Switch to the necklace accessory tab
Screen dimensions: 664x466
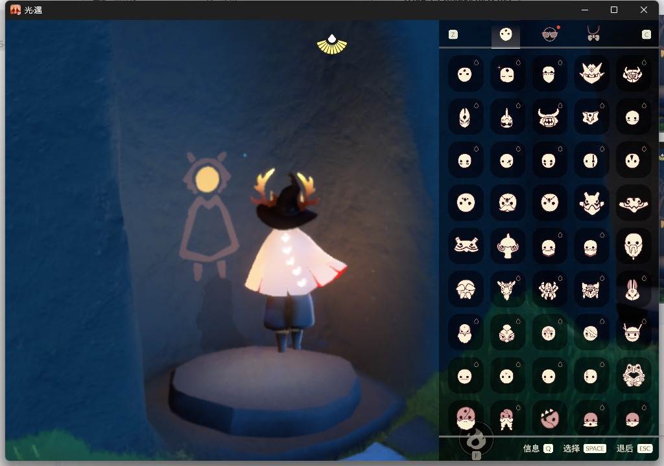[x=593, y=34]
